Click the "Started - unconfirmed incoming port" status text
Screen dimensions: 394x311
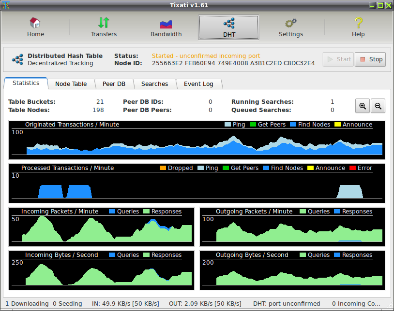(x=206, y=56)
